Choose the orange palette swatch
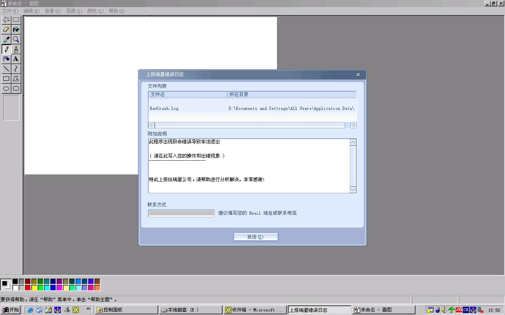The width and height of the screenshot is (505, 315). tap(97, 287)
